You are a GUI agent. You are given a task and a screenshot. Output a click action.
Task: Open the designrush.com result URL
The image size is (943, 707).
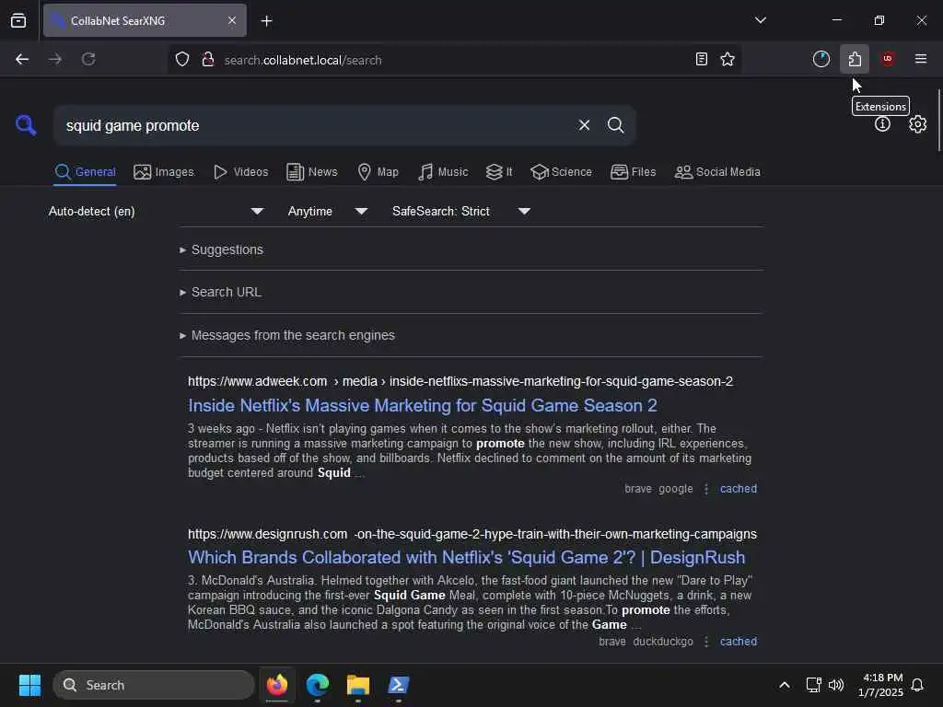click(x=472, y=535)
